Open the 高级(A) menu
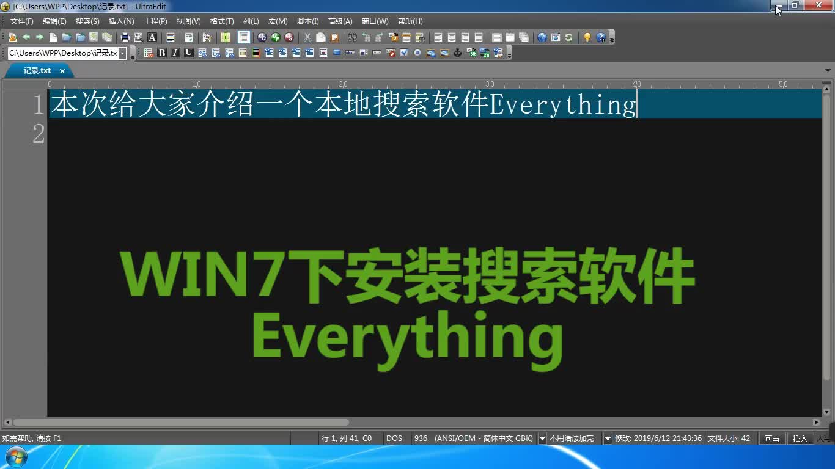The height and width of the screenshot is (469, 835). [340, 21]
